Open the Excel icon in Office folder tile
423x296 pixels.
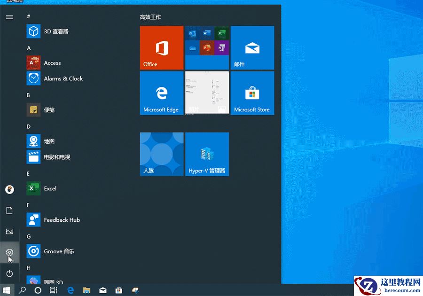coord(221,33)
